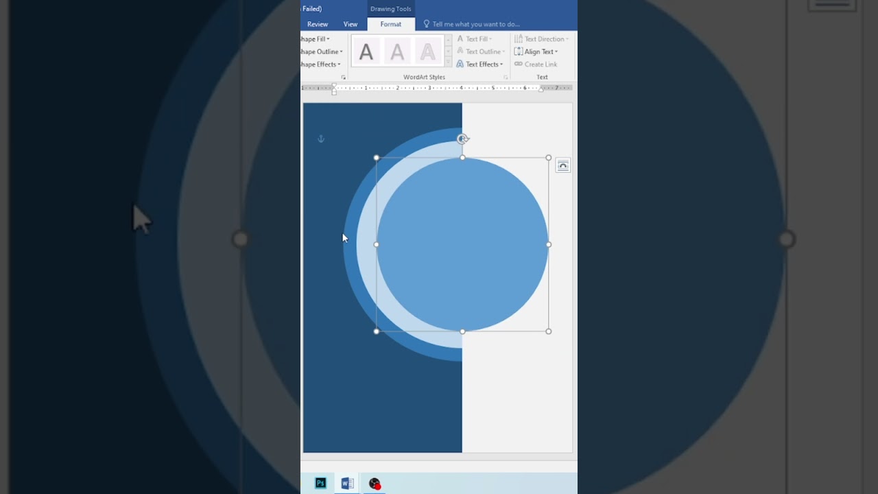Image resolution: width=878 pixels, height=494 pixels.
Task: Select the Format tab
Action: click(391, 24)
